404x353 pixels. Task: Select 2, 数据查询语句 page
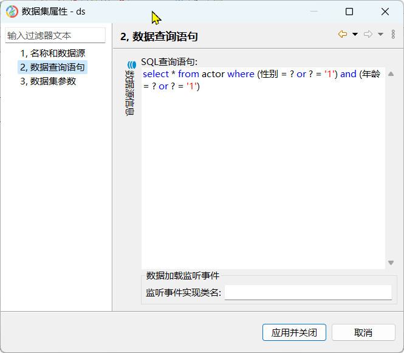tap(53, 67)
